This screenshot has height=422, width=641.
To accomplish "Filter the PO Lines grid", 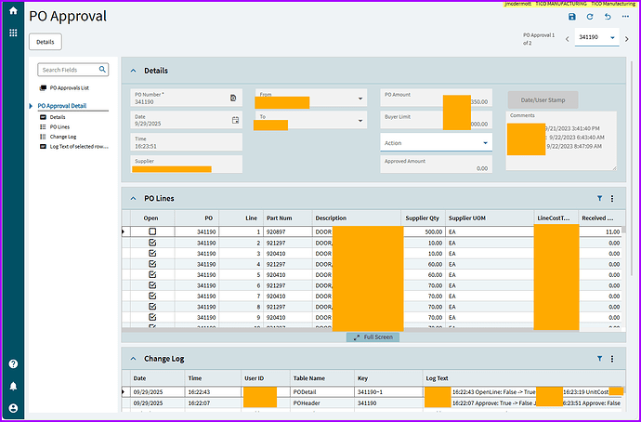I will (x=598, y=198).
